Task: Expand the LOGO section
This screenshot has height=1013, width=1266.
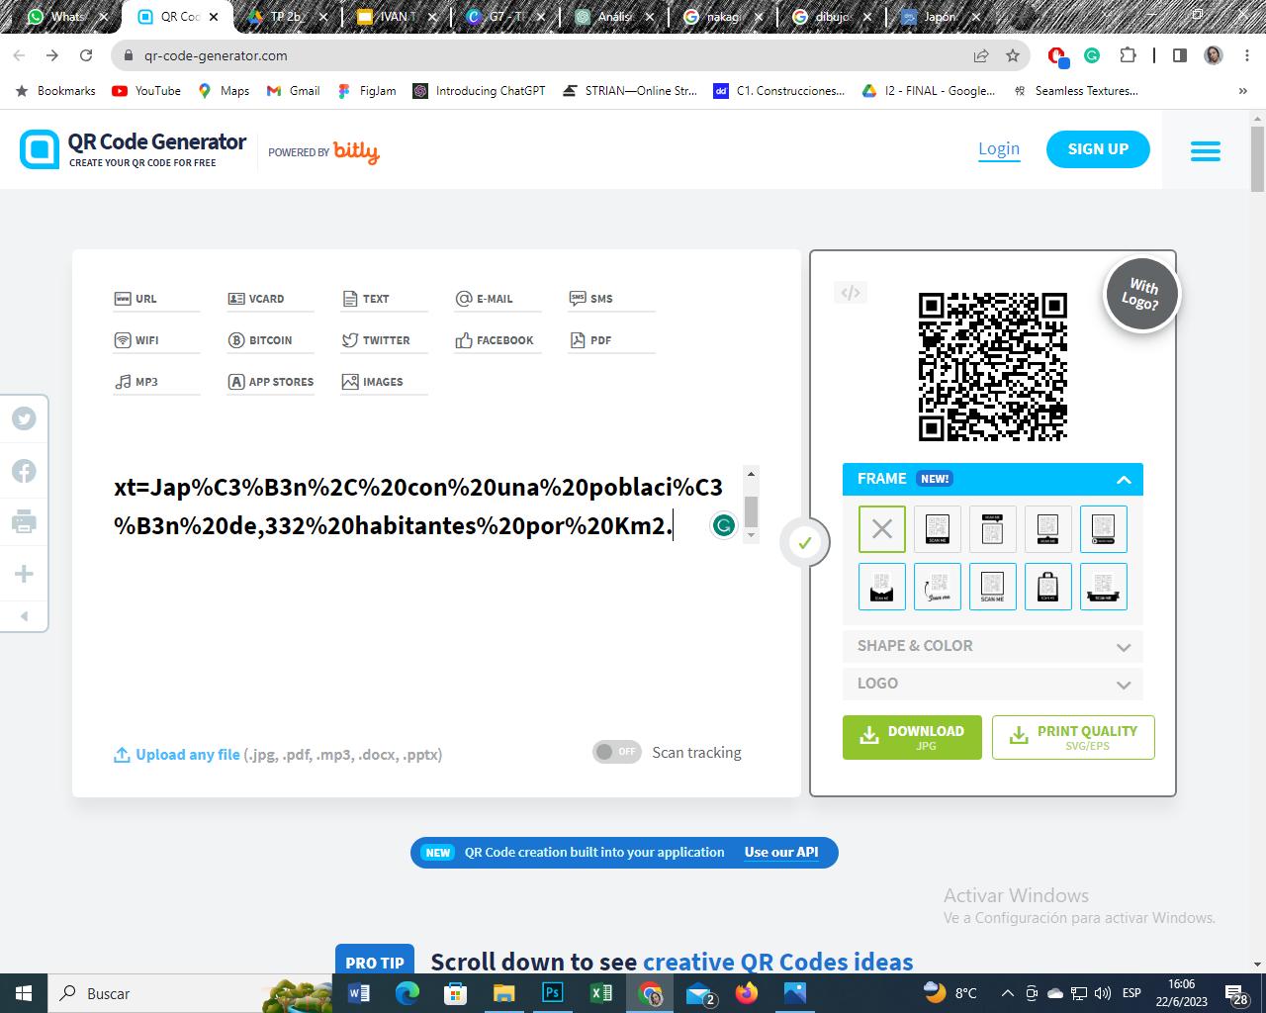Action: [993, 684]
